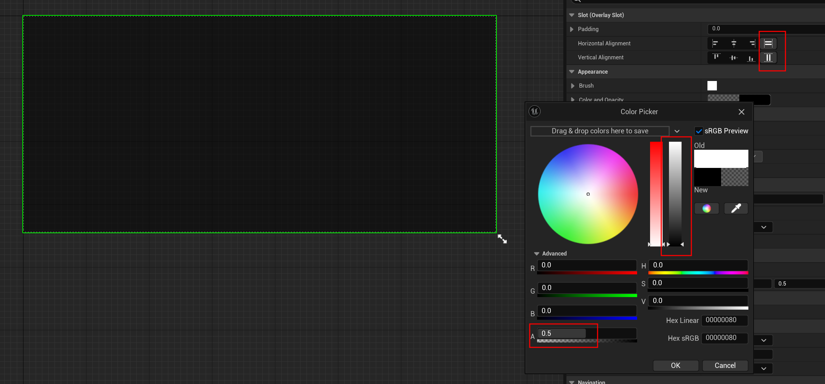Confirm color with OK button
825x384 pixels.
[676, 365]
